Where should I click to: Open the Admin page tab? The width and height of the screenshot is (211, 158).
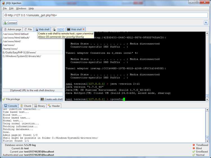(x=13, y=29)
